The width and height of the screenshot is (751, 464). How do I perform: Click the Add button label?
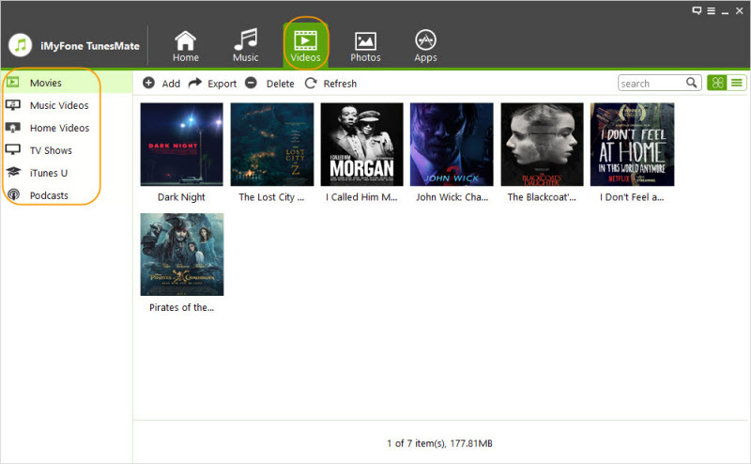[x=171, y=84]
